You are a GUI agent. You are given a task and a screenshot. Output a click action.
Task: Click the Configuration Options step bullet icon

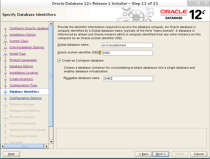[5, 98]
